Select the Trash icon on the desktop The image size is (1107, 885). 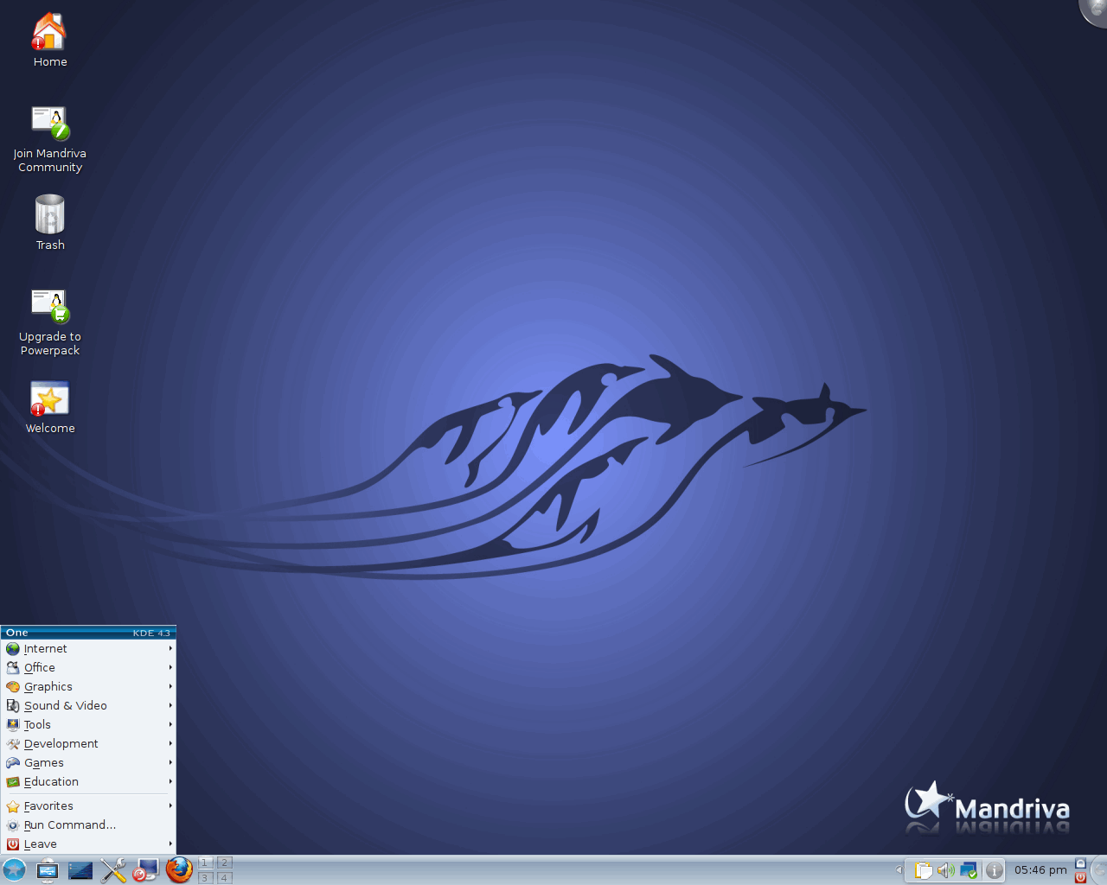pos(49,222)
